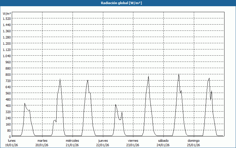Click the 400 y-axis tick label
The image size is (236, 148).
click(8, 105)
